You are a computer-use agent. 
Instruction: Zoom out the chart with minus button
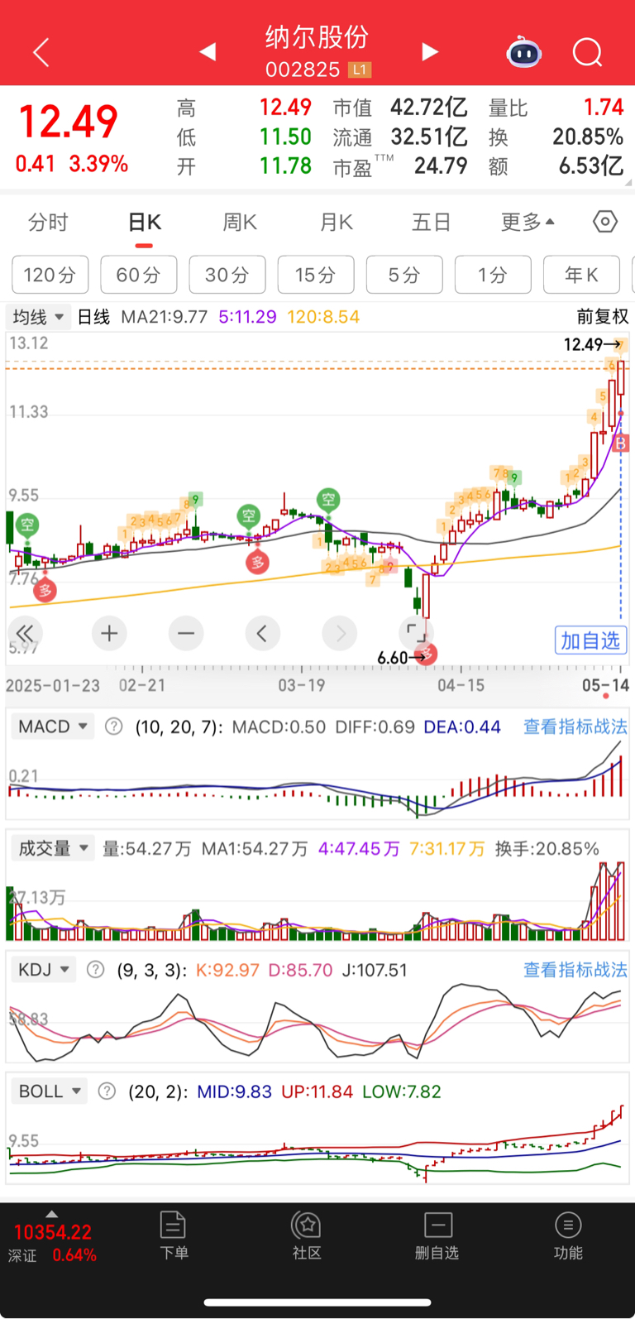[186, 634]
